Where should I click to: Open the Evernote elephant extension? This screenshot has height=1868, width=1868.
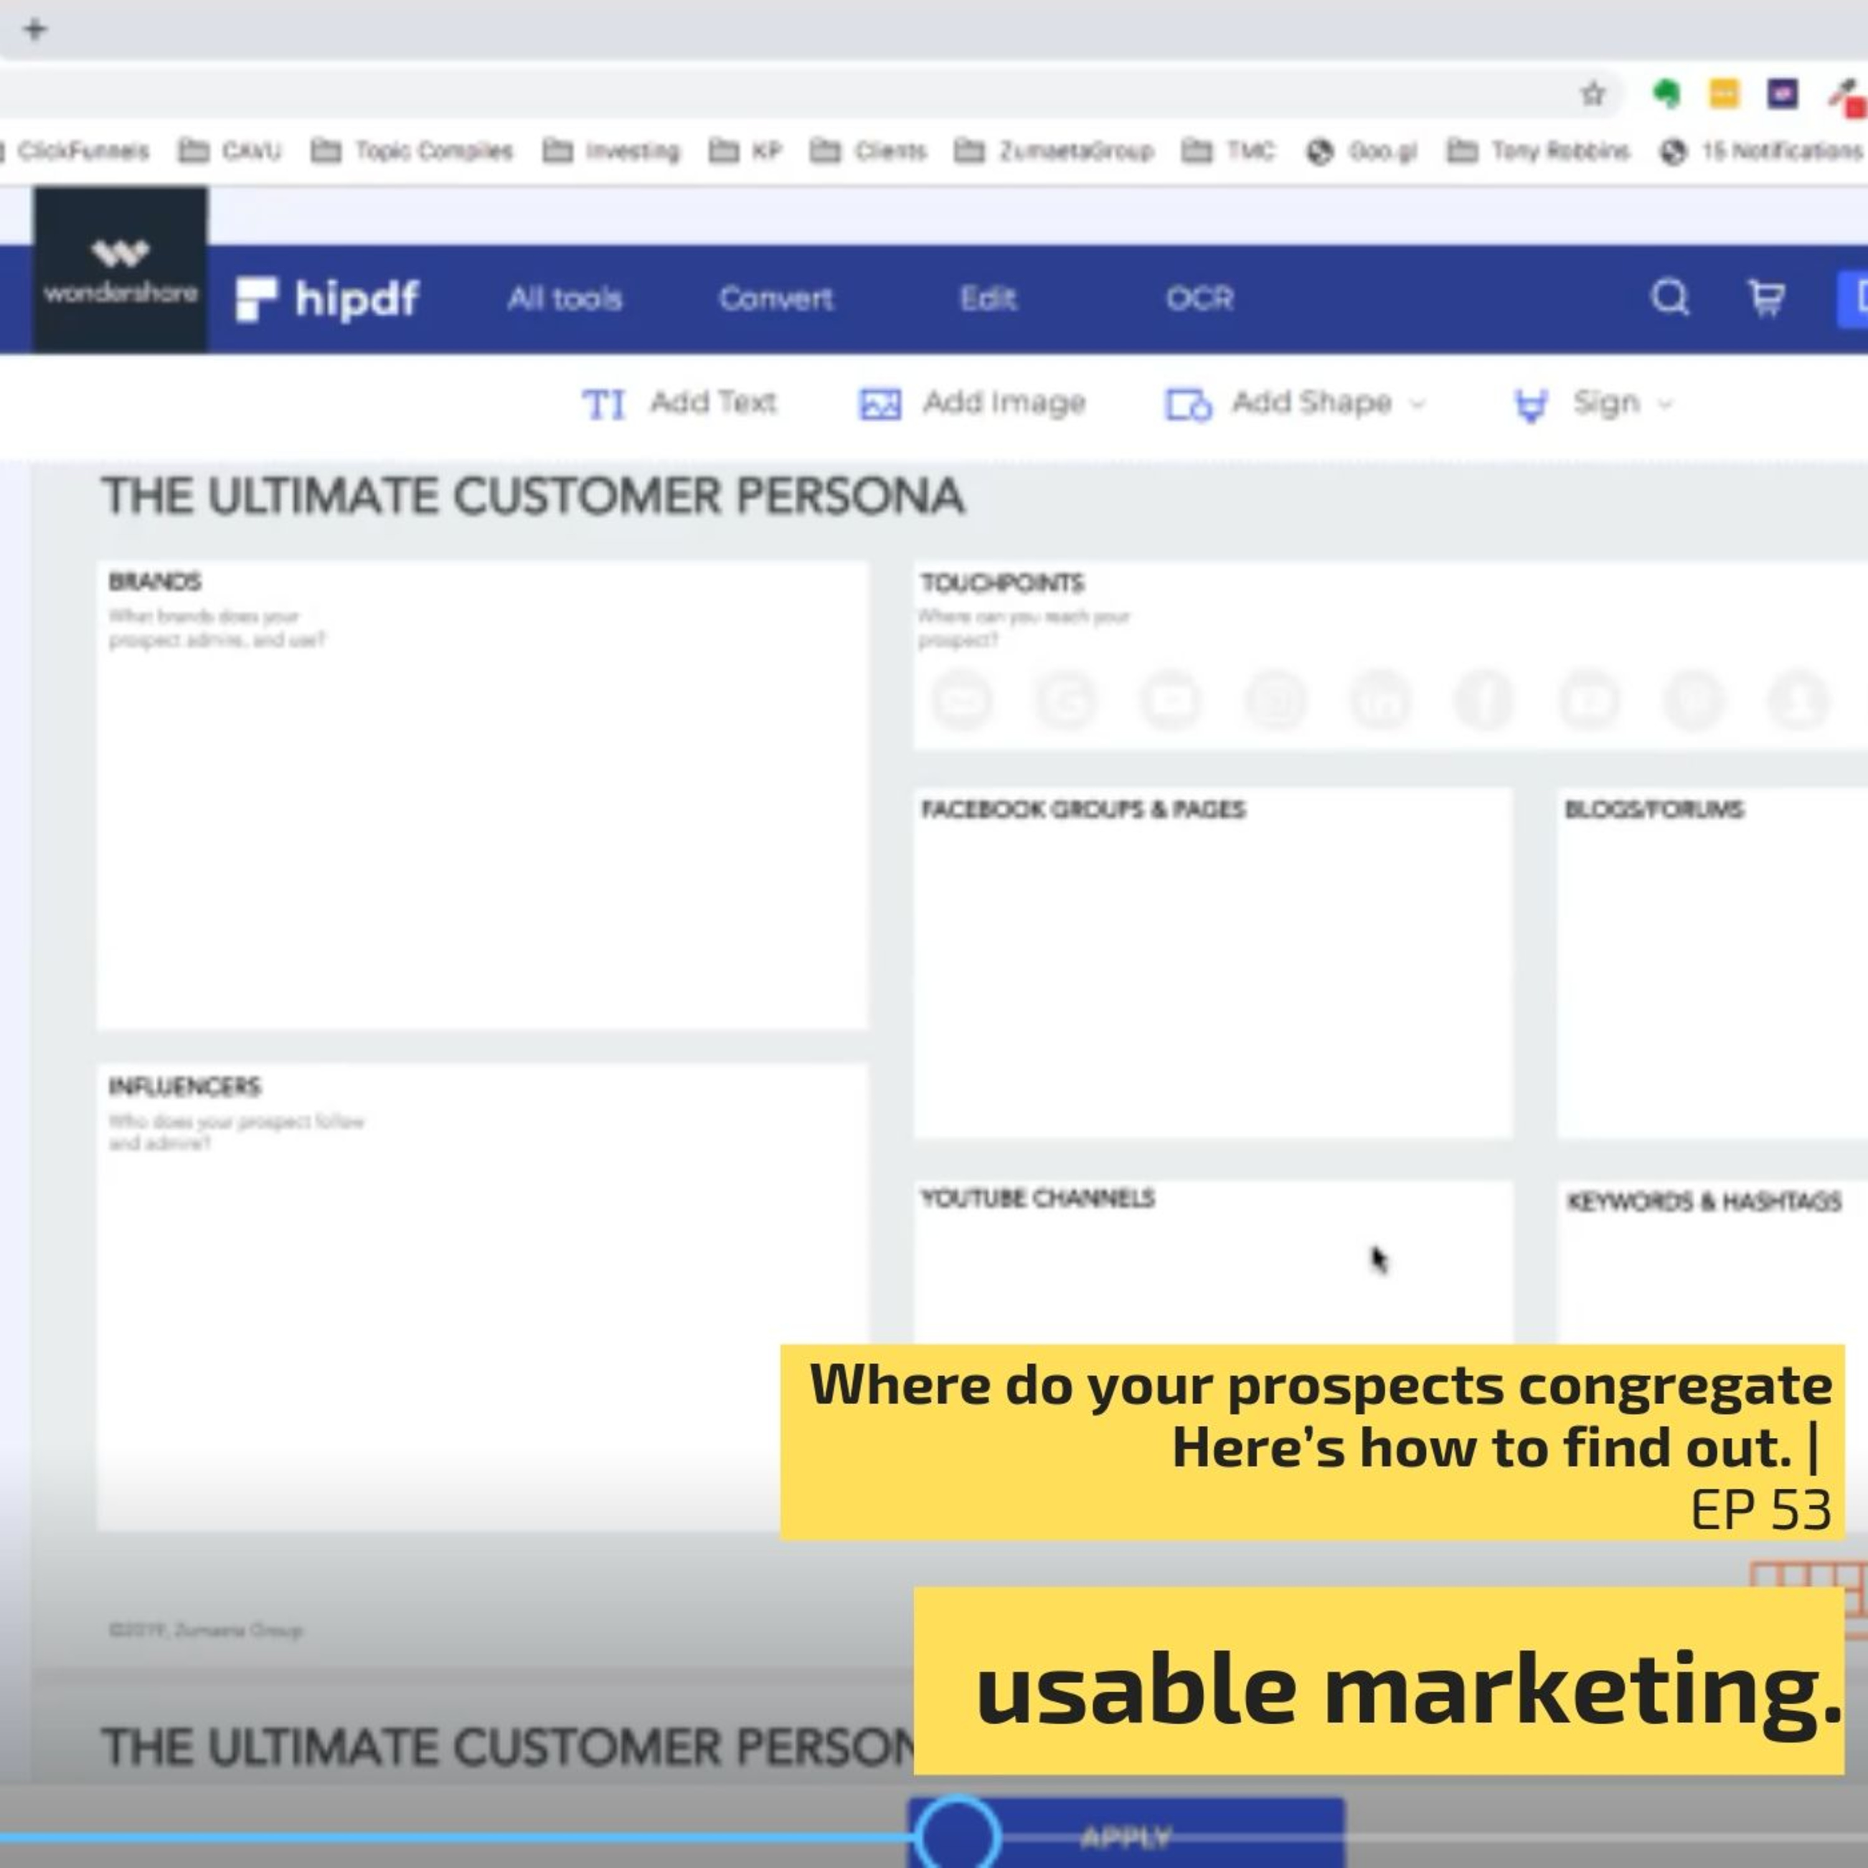1666,94
